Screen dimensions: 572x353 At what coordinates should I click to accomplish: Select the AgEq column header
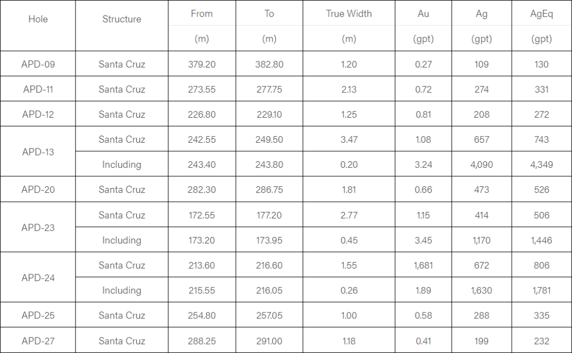[x=541, y=13]
